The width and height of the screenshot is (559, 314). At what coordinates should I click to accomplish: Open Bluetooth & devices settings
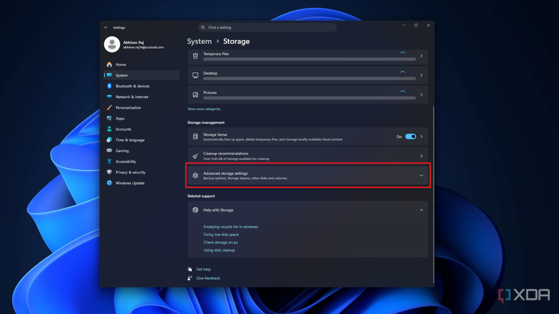point(142,86)
